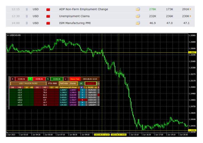Click red number 5 cell beside USDCAD
This screenshot has width=203, height=143.
point(82,100)
